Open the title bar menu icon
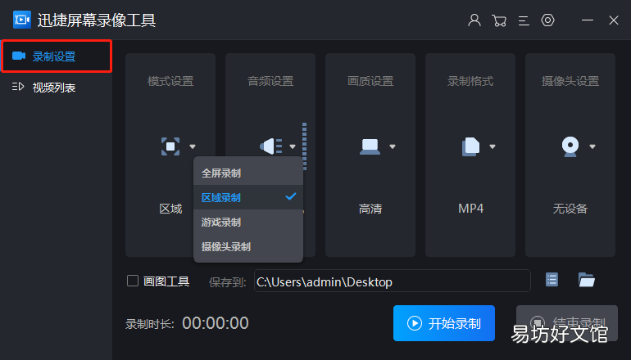 pos(524,20)
